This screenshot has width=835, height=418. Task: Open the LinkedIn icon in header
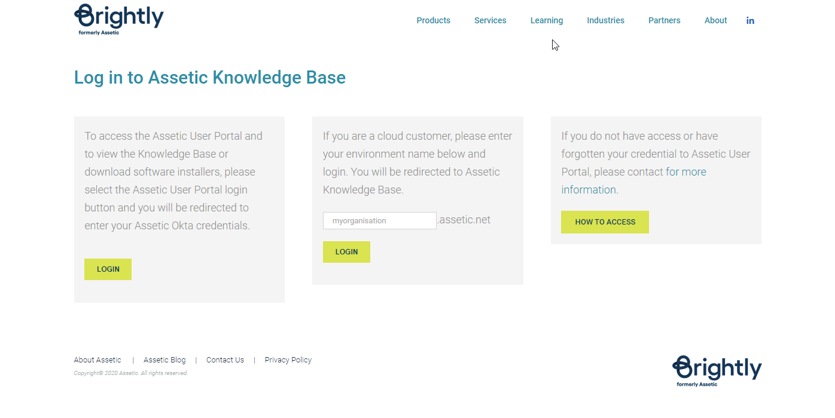[750, 20]
